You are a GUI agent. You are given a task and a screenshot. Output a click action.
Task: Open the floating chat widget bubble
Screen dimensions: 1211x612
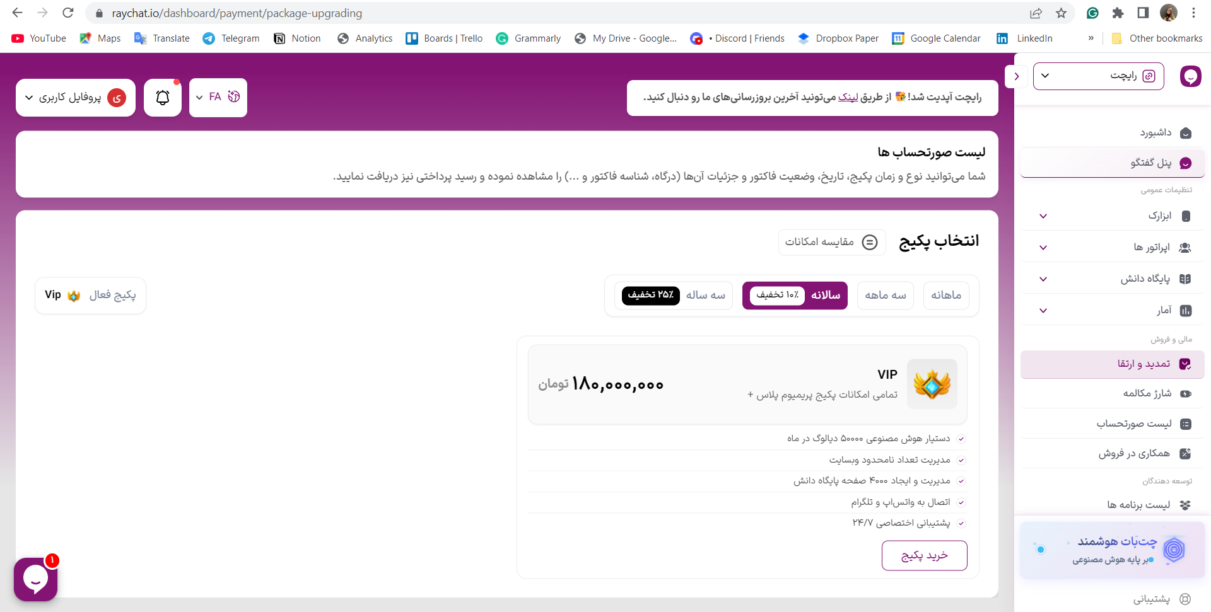tap(36, 579)
